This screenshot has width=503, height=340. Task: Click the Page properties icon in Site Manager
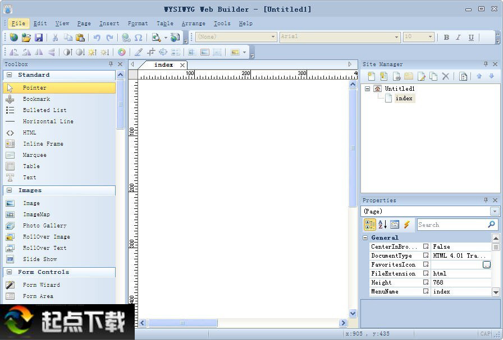point(463,76)
